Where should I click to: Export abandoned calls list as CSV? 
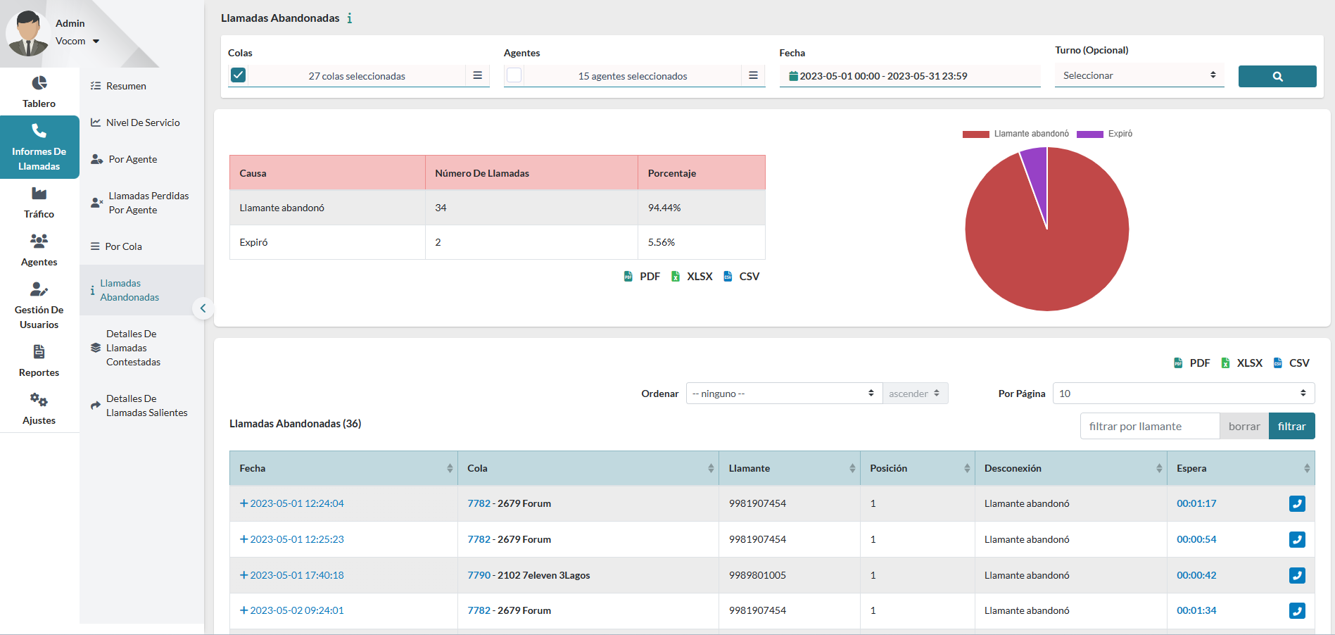[x=1292, y=363]
